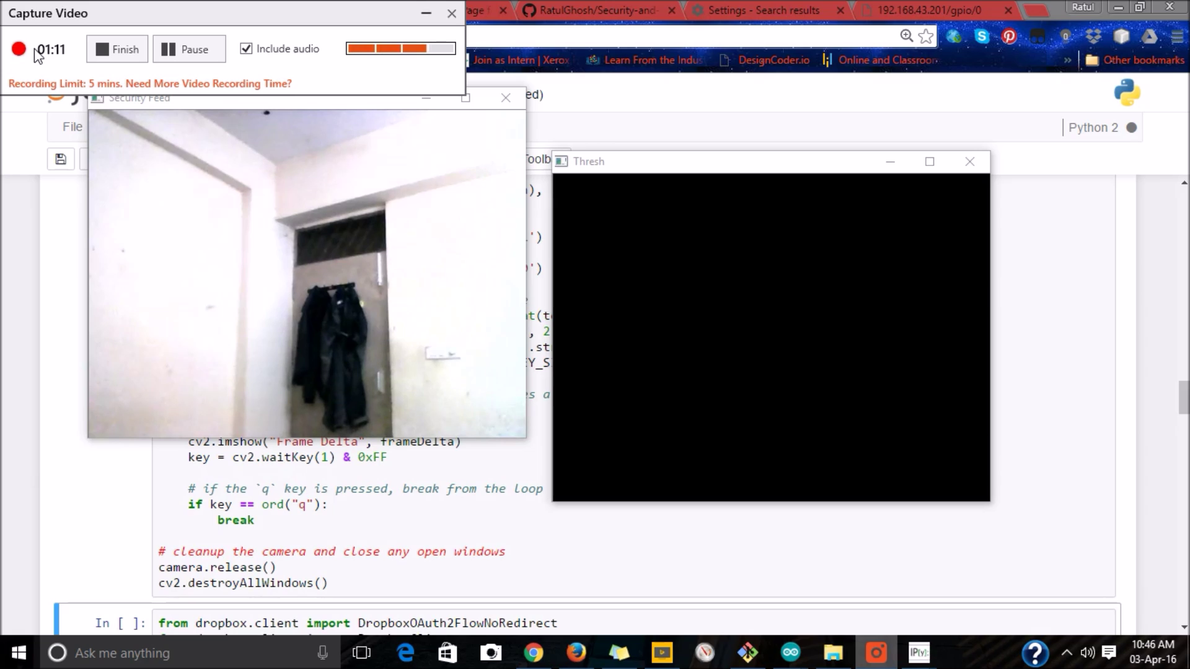Expand the hidden bookmarks chevron
Screen dimensions: 1190x669
(x=1067, y=60)
